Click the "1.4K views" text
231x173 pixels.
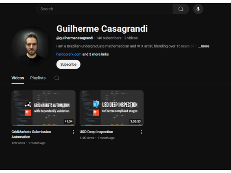tap(87, 138)
